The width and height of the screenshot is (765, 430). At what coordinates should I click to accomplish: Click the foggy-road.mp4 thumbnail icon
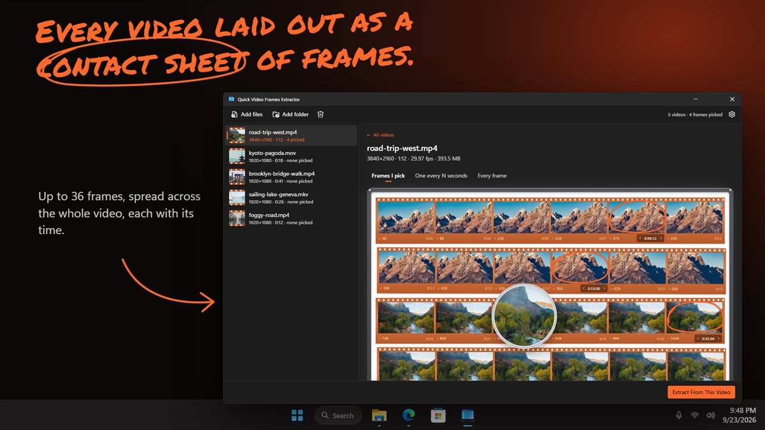237,219
